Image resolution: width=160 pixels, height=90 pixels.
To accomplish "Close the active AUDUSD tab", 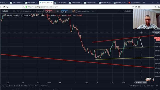I will [51, 3].
